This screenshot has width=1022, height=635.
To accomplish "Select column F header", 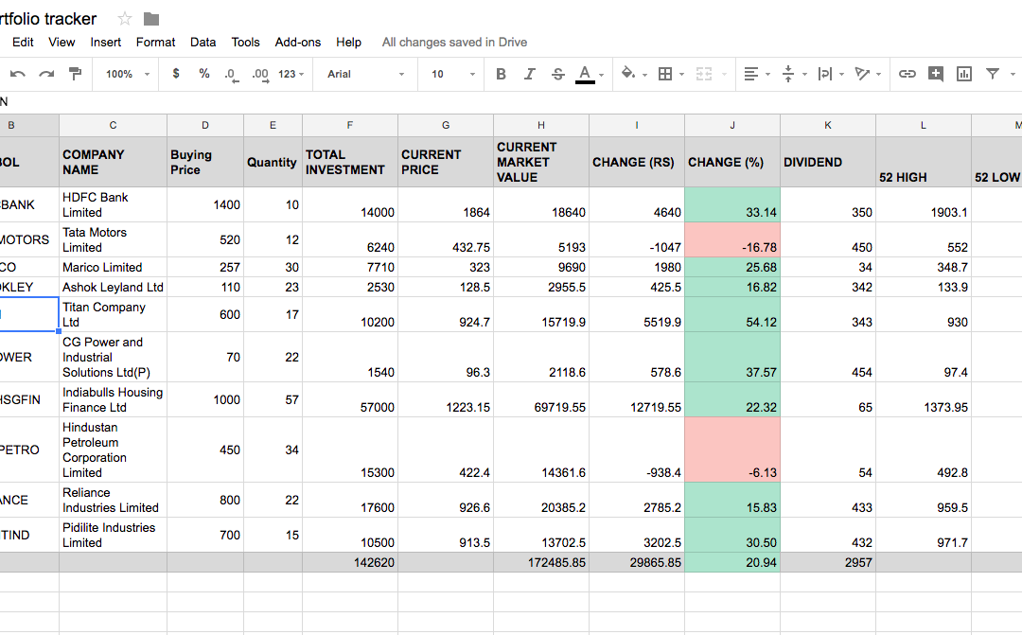I will (350, 125).
